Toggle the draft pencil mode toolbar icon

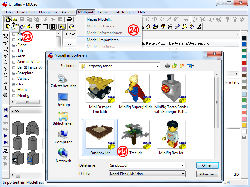[x=62, y=26]
